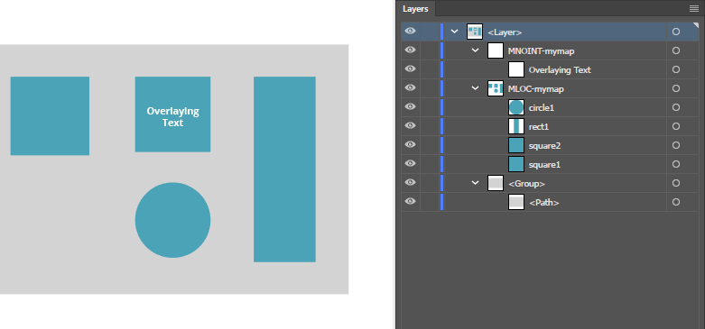Collapse the MNOINT-mymap group
The height and width of the screenshot is (329, 705).
pyautogui.click(x=475, y=50)
